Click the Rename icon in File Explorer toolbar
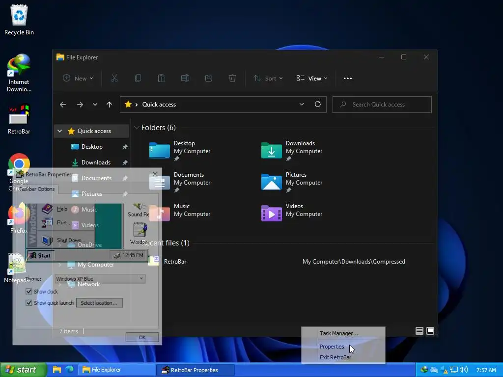 [185, 78]
